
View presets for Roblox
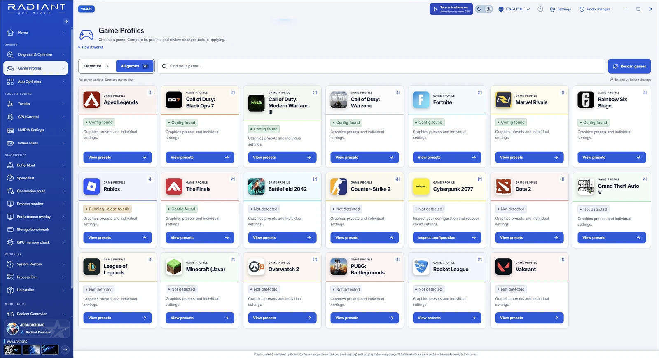tap(117, 238)
